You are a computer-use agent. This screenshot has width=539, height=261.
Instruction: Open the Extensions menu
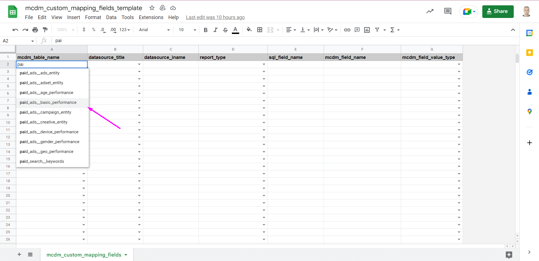pyautogui.click(x=151, y=17)
